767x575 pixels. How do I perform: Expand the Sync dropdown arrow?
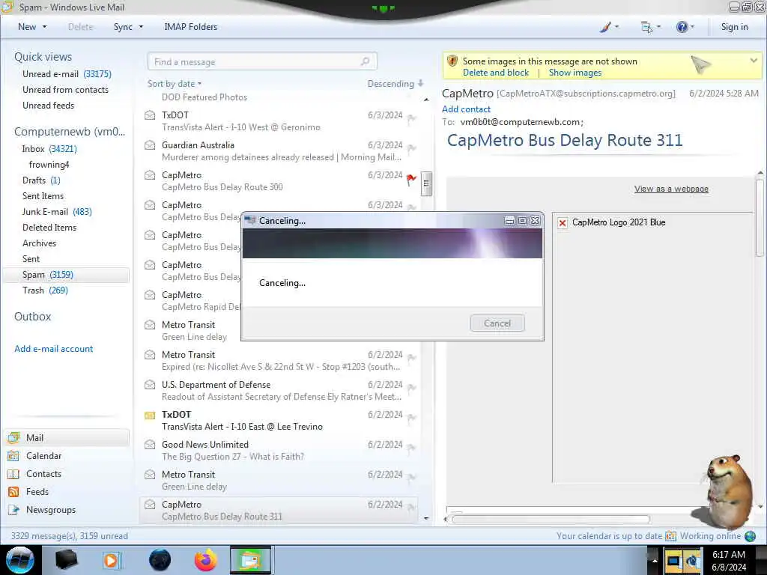pyautogui.click(x=141, y=27)
